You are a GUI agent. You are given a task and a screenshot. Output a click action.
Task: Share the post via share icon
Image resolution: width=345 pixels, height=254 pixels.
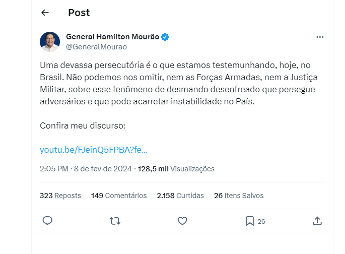pos(317,221)
